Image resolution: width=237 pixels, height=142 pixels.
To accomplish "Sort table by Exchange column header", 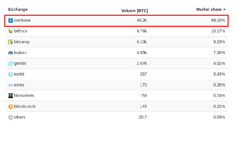I will (18, 9).
